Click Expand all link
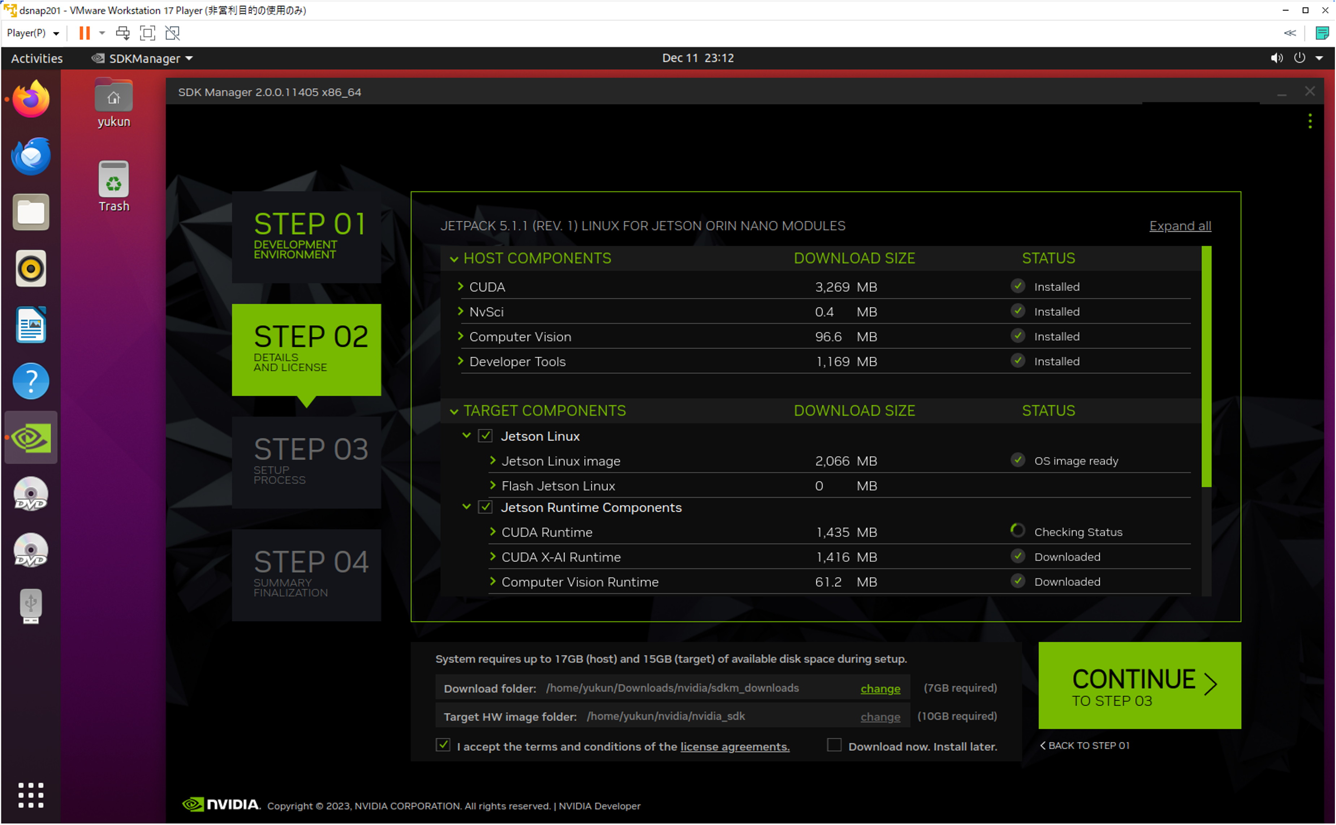The image size is (1336, 825). click(1180, 226)
